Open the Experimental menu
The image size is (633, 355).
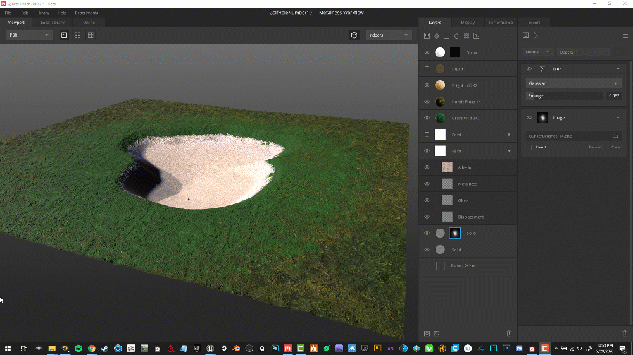pos(87,13)
